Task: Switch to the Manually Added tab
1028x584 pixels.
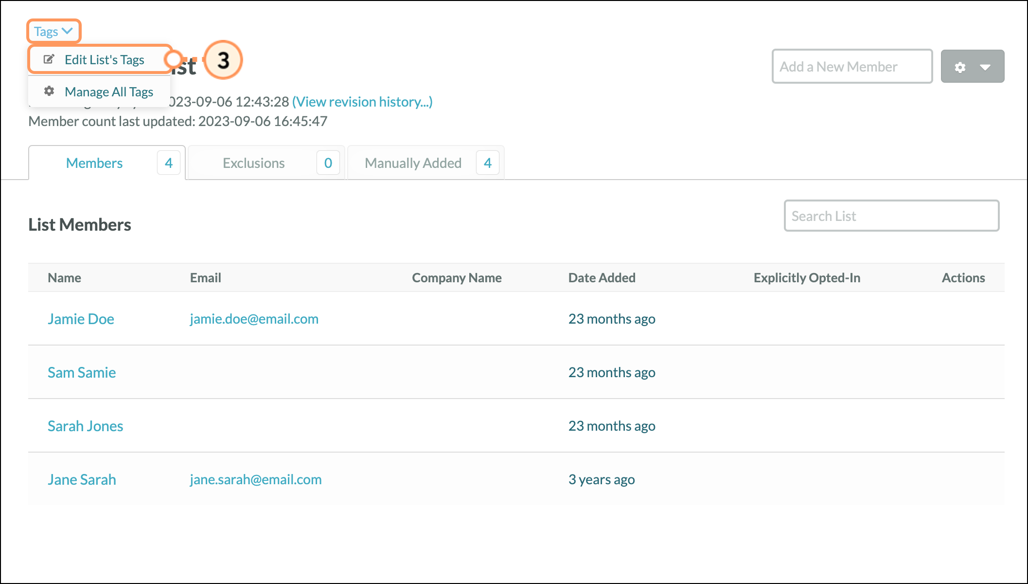Action: tap(413, 163)
